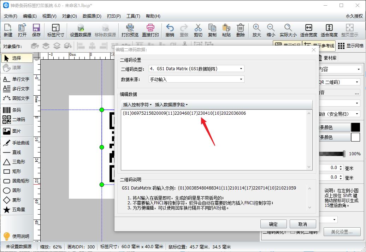Open a file with the 打开 icon
The width and height of the screenshot is (366, 252).
(22, 30)
